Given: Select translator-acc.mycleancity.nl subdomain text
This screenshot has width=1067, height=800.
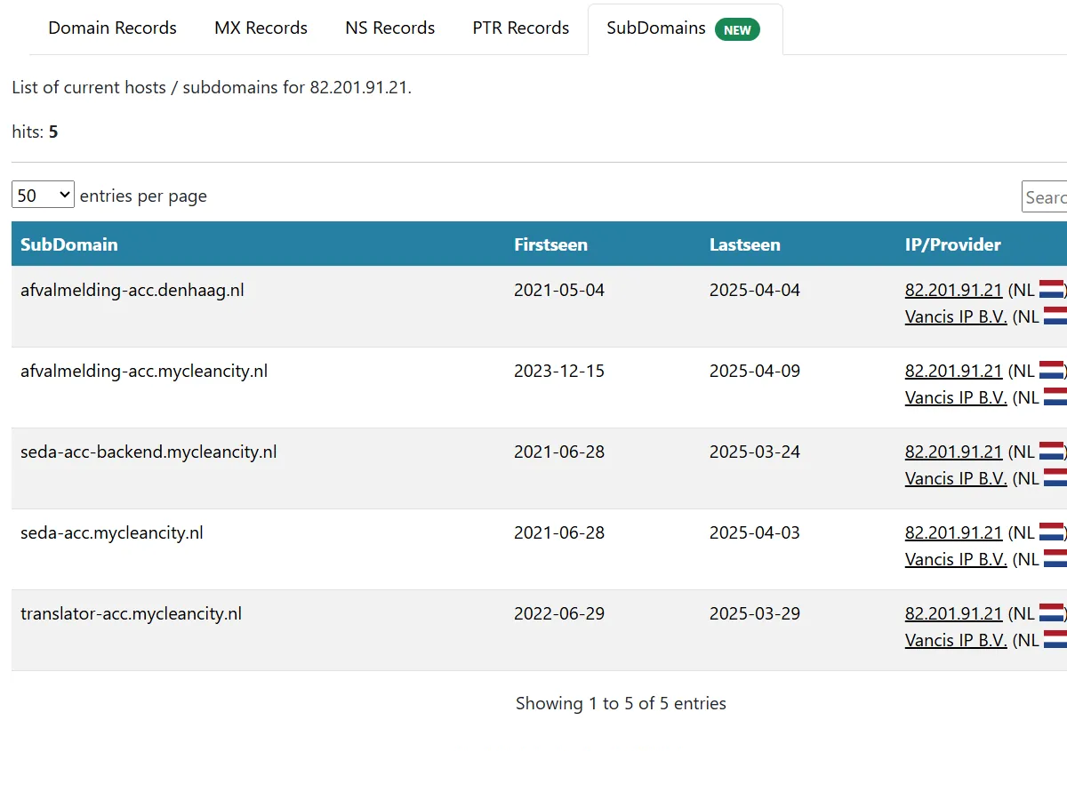Looking at the screenshot, I should tap(132, 613).
